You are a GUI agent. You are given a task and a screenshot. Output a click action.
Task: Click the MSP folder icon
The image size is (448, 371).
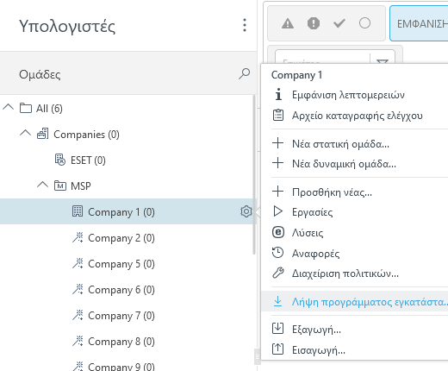coord(60,185)
